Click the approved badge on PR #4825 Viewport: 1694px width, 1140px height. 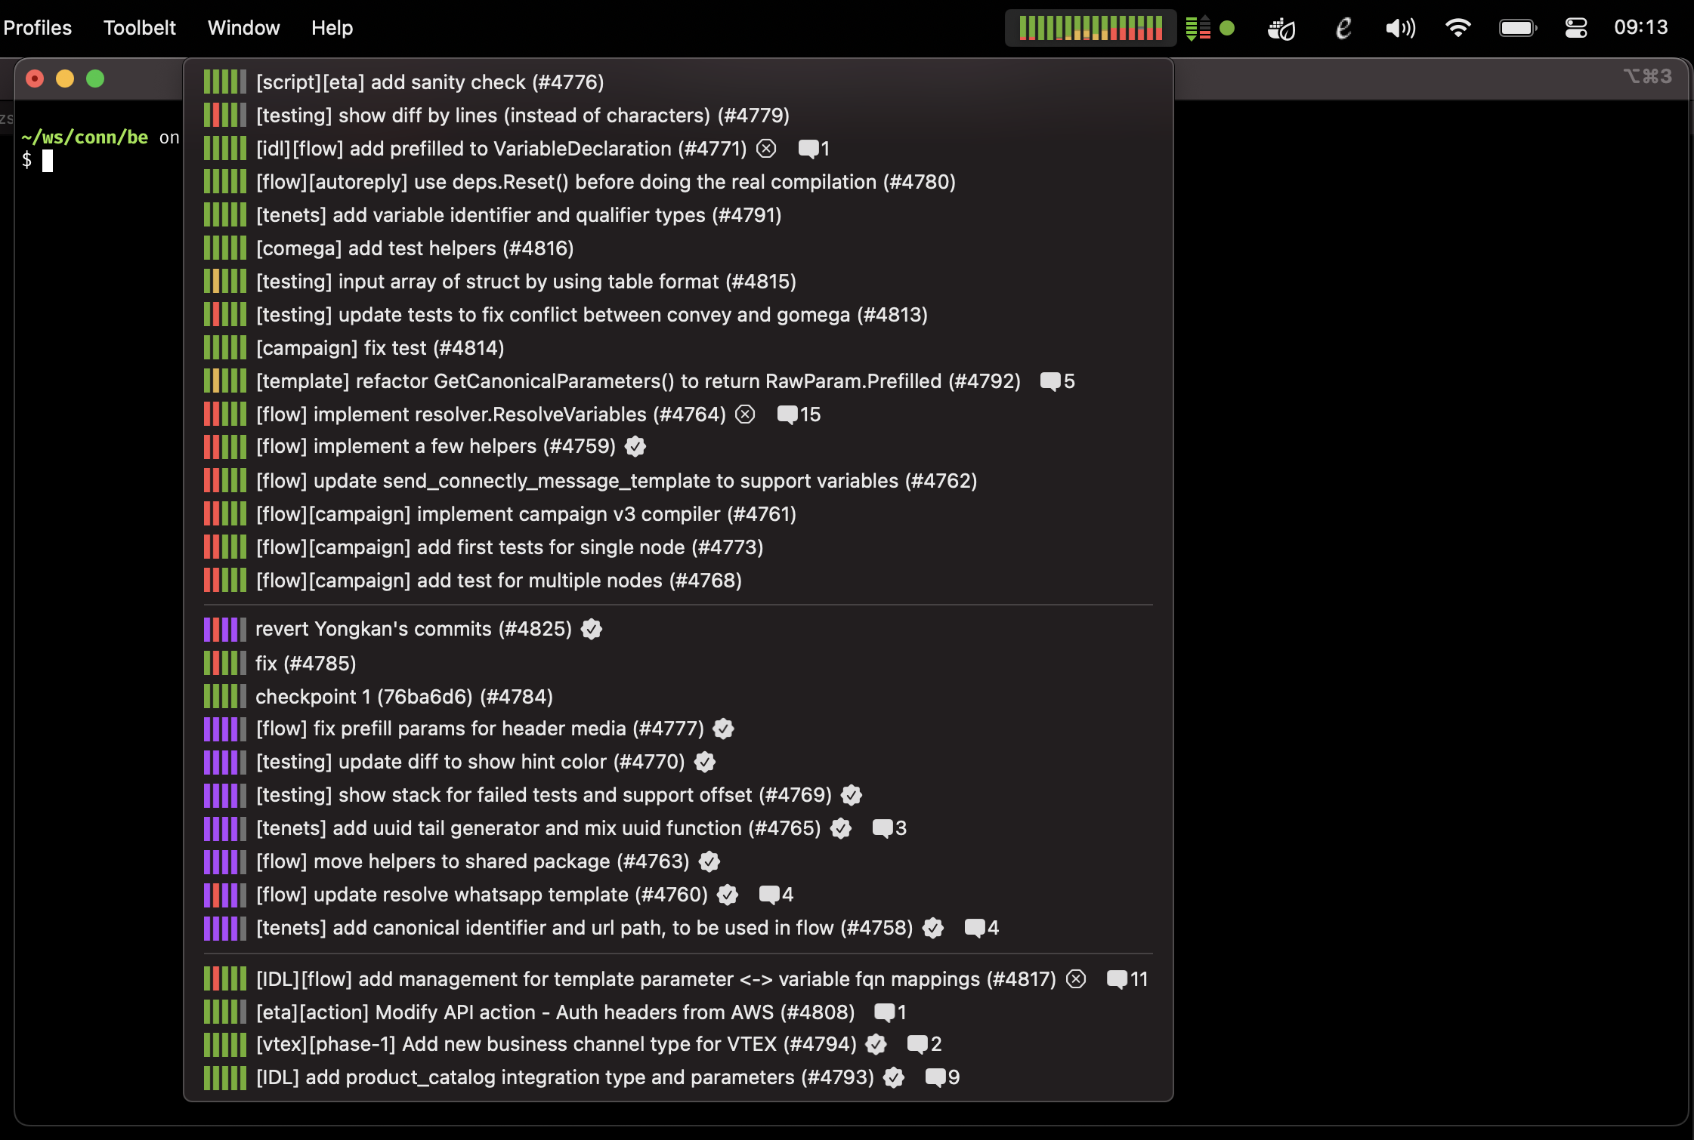[592, 629]
